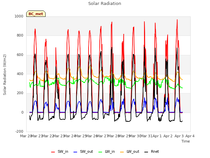Toggle the Rnet legend entry
This screenshot has width=210, height=158.
pyautogui.click(x=152, y=152)
